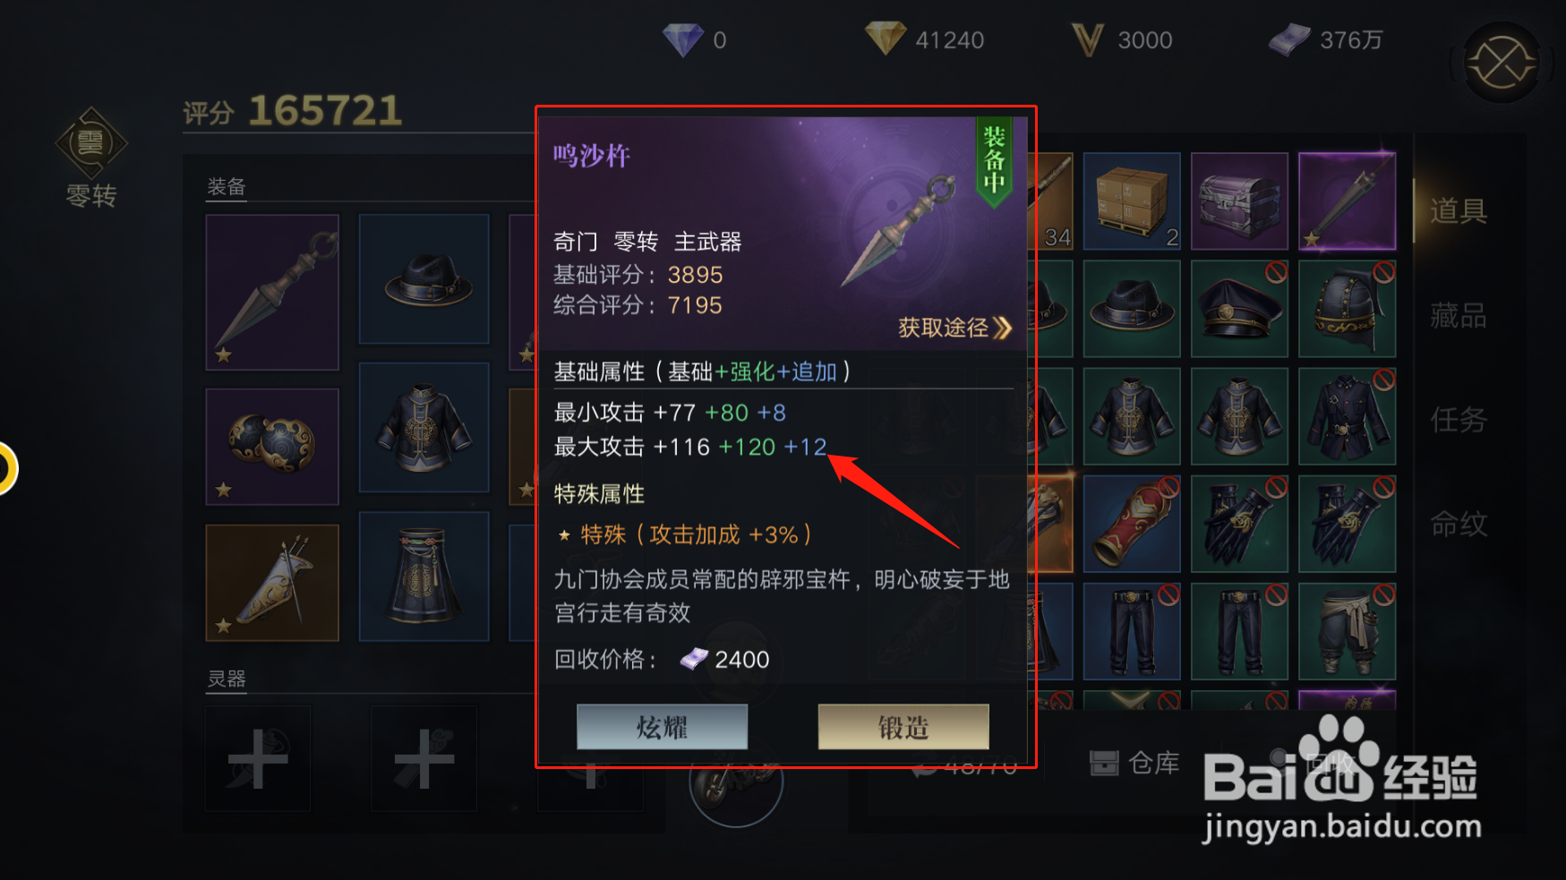1566x880 pixels.
Task: Select the equipped dagger weapon slot
Action: click(x=272, y=292)
